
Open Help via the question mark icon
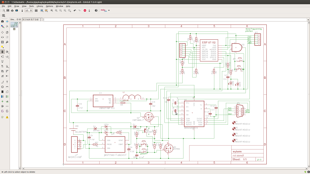[x=96, y=10]
